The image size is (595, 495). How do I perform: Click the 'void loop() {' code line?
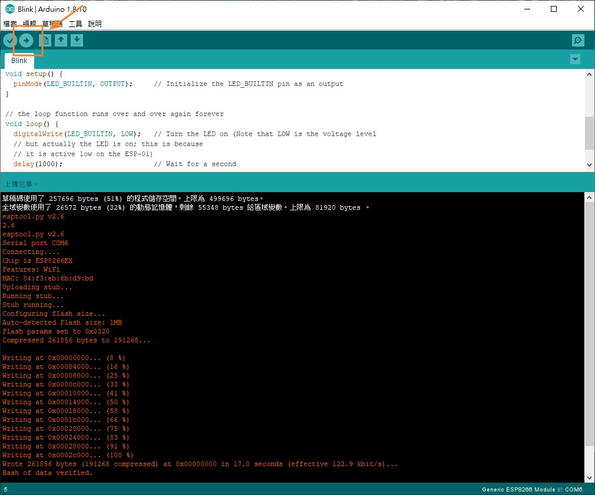(32, 124)
